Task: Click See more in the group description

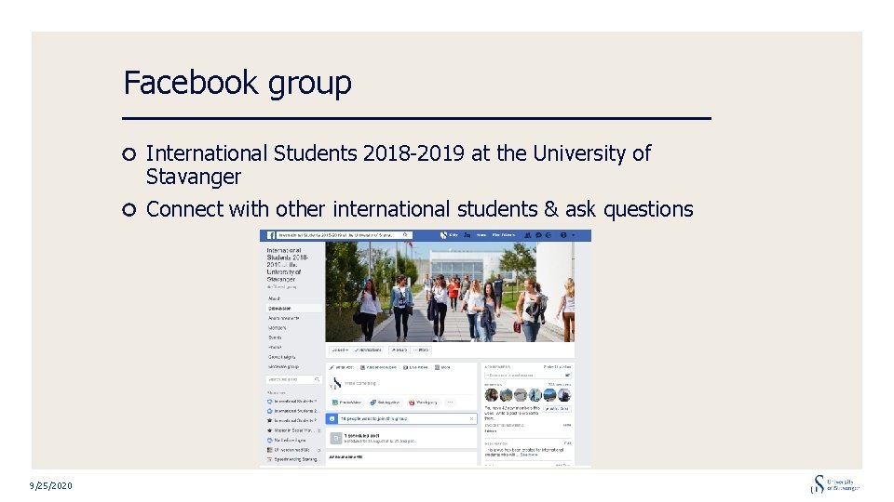Action: tap(529, 455)
